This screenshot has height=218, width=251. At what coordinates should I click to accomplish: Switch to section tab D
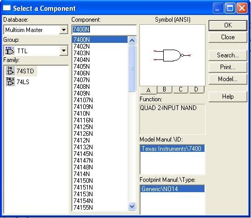(x=196, y=89)
